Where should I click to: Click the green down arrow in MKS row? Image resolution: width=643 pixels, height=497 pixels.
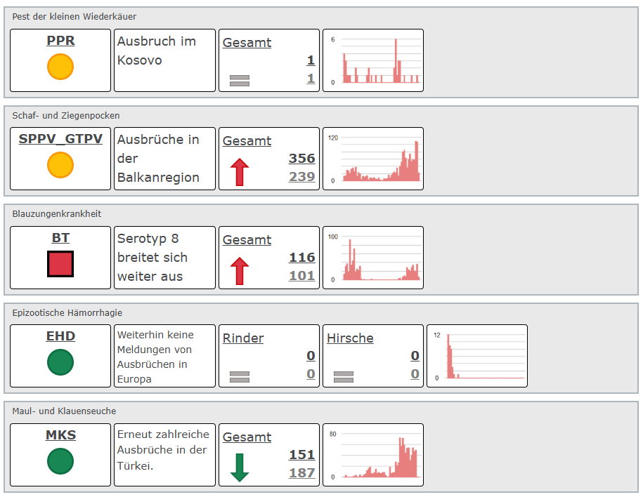point(240,468)
